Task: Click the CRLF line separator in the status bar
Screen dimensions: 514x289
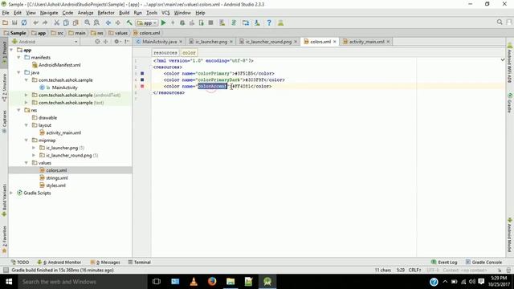Action: (x=414, y=270)
